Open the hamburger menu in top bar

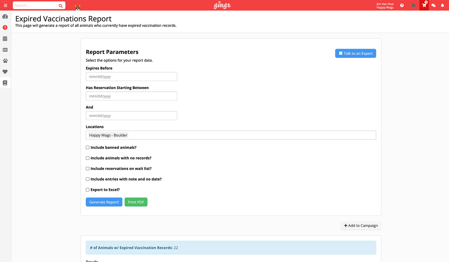(5, 5)
